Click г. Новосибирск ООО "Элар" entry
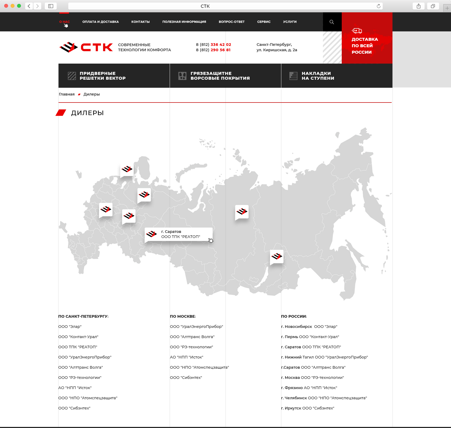The width and height of the screenshot is (451, 428). (309, 327)
